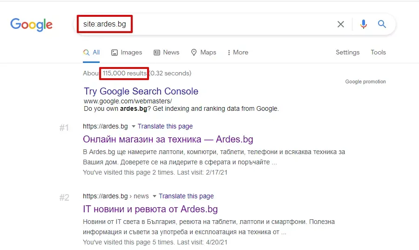Expand the arrow next to https://ardes.bg
The image size is (419, 250).
point(133,126)
